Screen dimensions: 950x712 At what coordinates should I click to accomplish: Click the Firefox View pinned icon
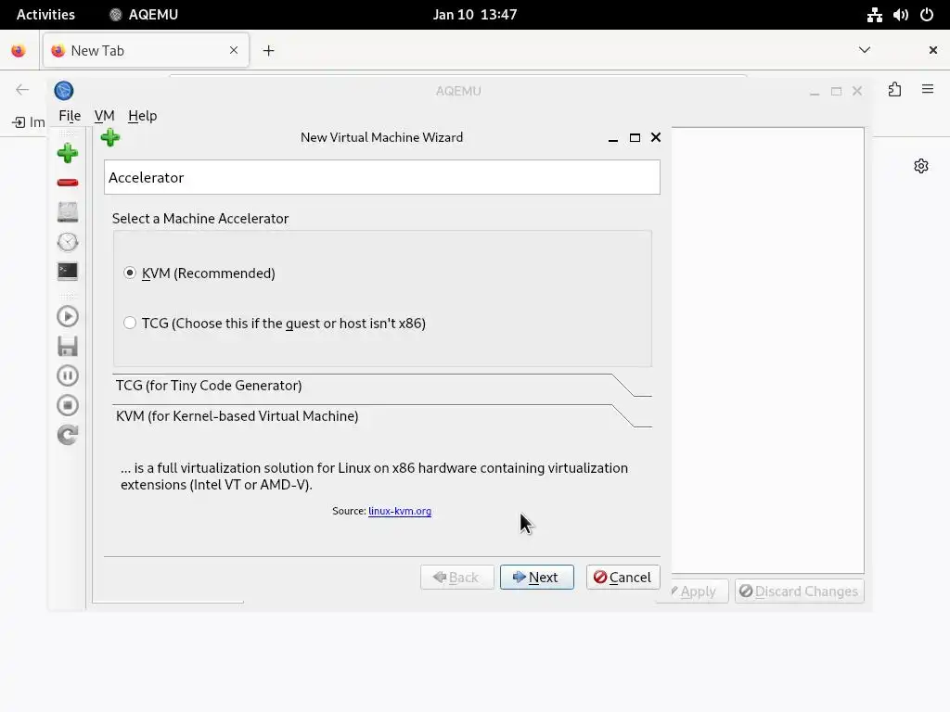pyautogui.click(x=19, y=50)
